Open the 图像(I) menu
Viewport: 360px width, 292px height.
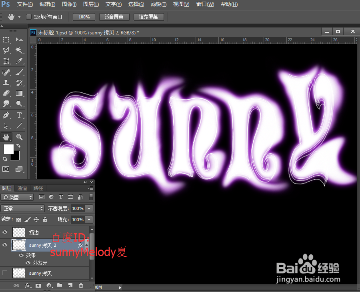pos(69,4)
